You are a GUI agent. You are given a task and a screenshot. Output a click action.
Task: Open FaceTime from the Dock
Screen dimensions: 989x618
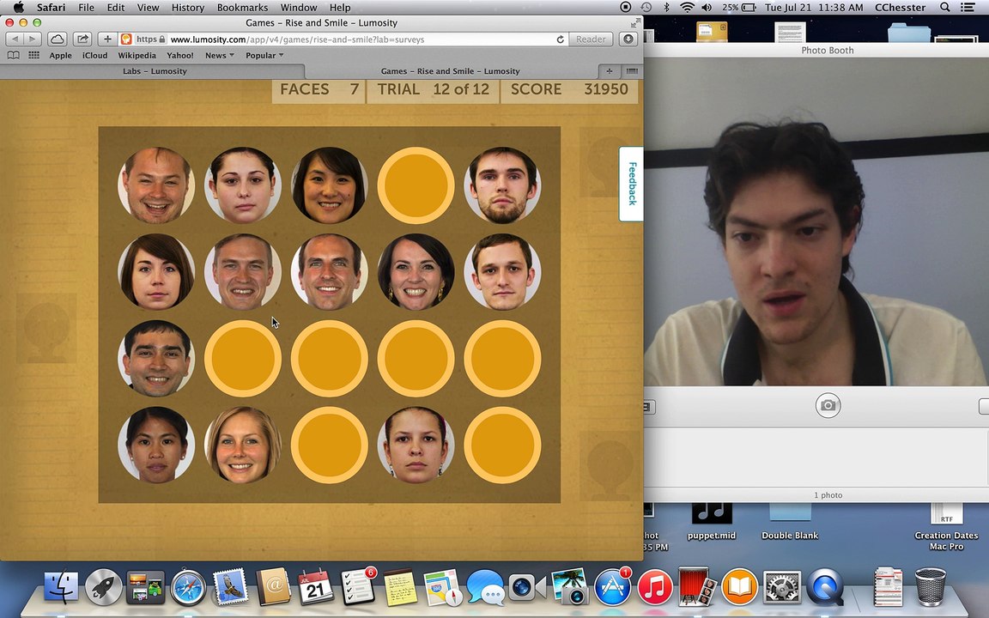coord(526,587)
